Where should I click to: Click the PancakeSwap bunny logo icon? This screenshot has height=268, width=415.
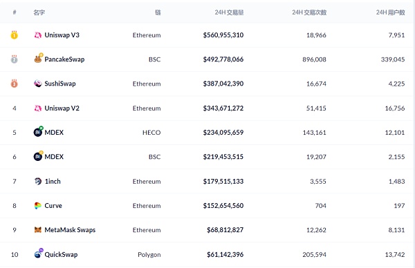[x=38, y=59]
